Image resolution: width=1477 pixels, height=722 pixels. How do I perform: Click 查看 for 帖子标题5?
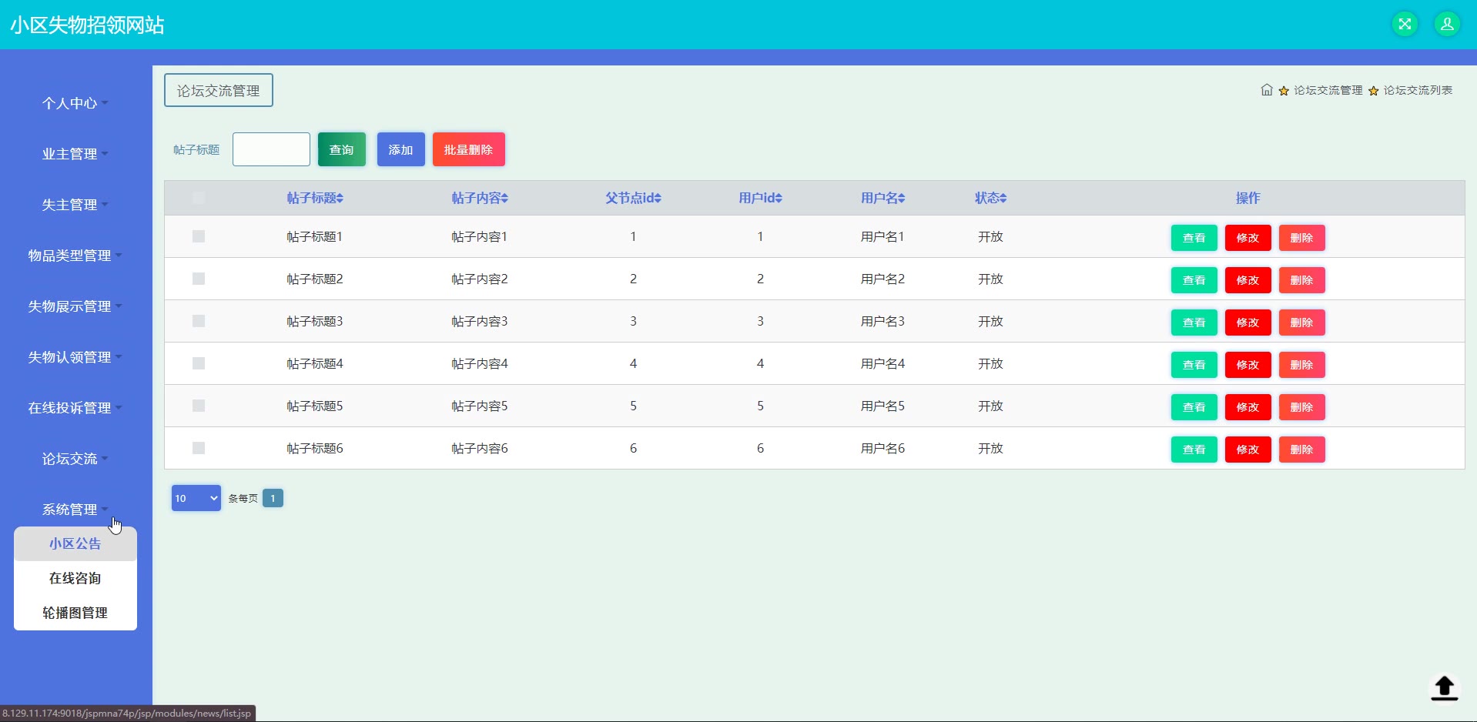pos(1194,407)
